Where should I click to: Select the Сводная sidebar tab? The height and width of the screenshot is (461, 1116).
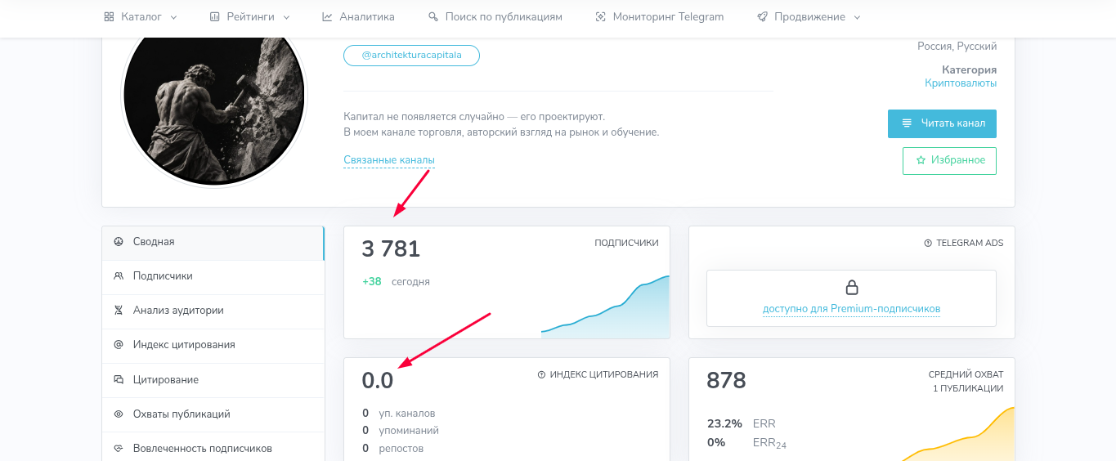coord(213,242)
